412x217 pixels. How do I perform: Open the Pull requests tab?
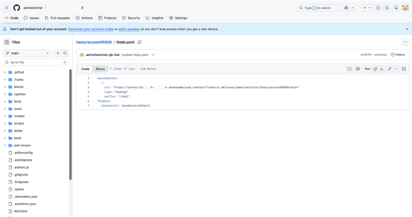[57, 18]
